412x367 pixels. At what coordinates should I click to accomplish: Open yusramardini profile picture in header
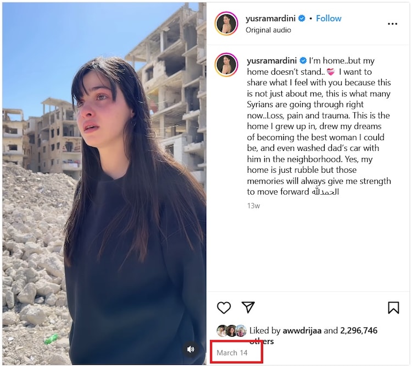(226, 24)
